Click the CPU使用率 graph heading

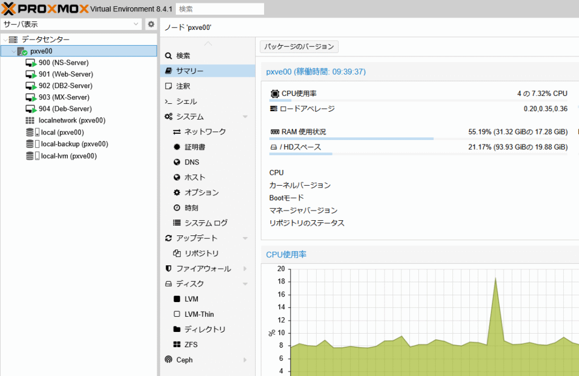pos(286,255)
